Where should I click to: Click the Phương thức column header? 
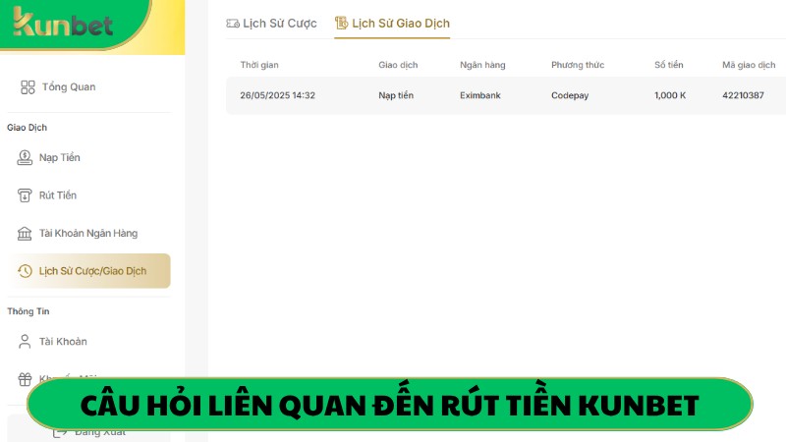tap(578, 65)
